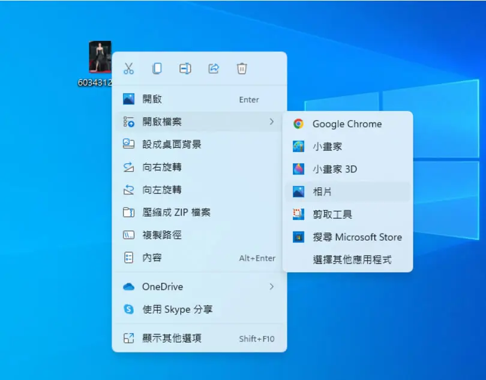Click 選擇其他應用程式

coord(348,260)
